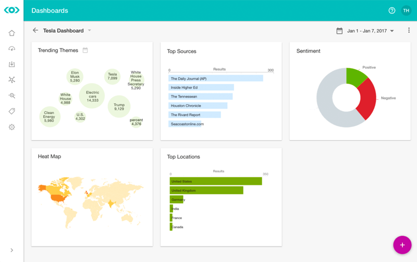This screenshot has width=417, height=262.
Task: Open the TH user avatar menu
Action: pyautogui.click(x=406, y=10)
